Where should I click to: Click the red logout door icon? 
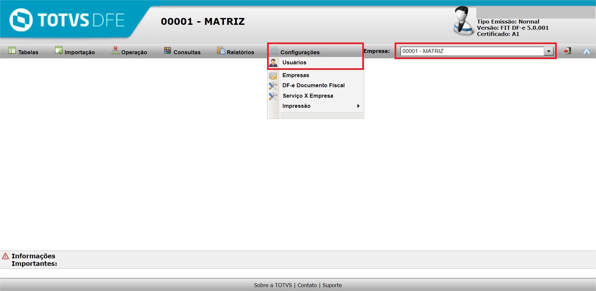pos(568,51)
